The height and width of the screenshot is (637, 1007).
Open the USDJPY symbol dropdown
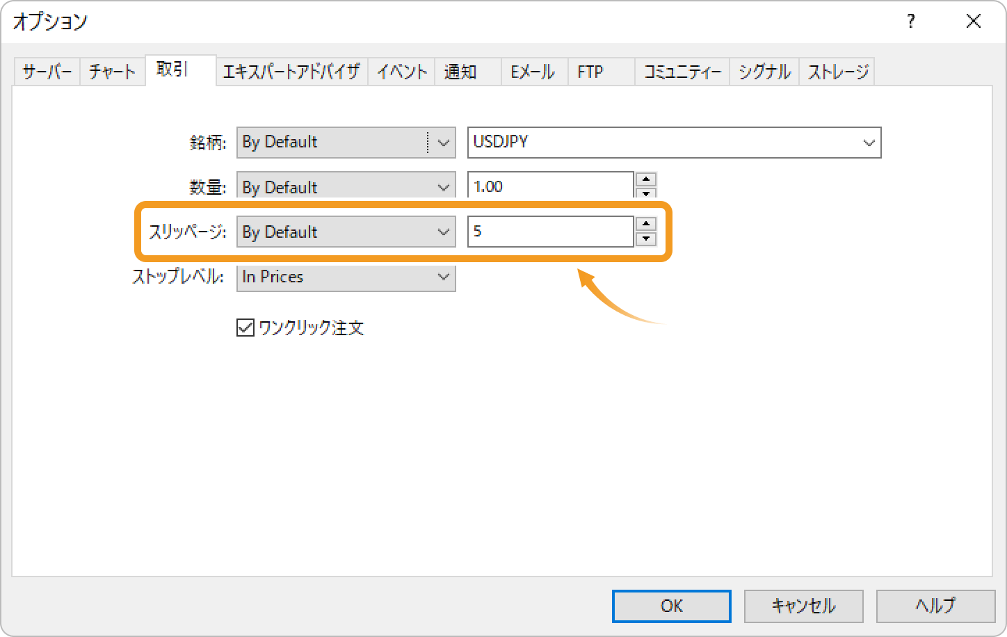pyautogui.click(x=674, y=143)
